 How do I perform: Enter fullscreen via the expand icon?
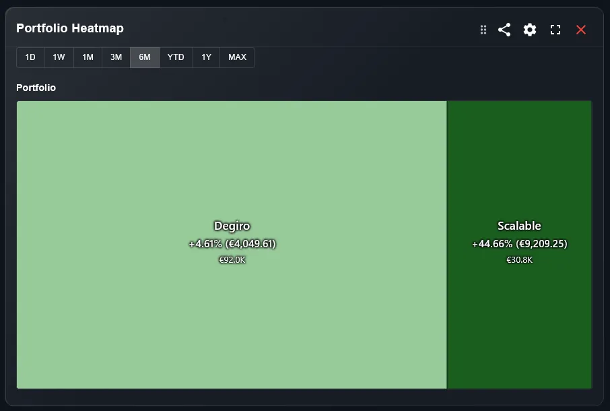[555, 30]
